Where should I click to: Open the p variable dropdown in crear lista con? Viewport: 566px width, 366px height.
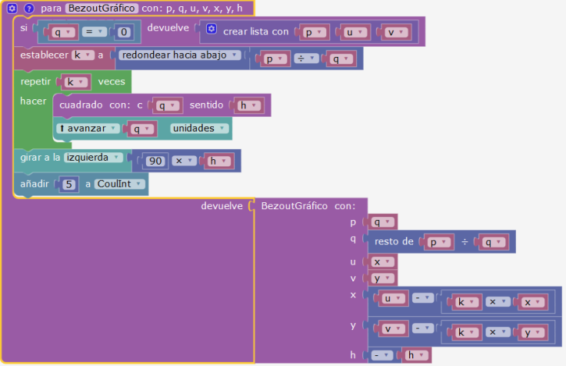click(x=316, y=32)
